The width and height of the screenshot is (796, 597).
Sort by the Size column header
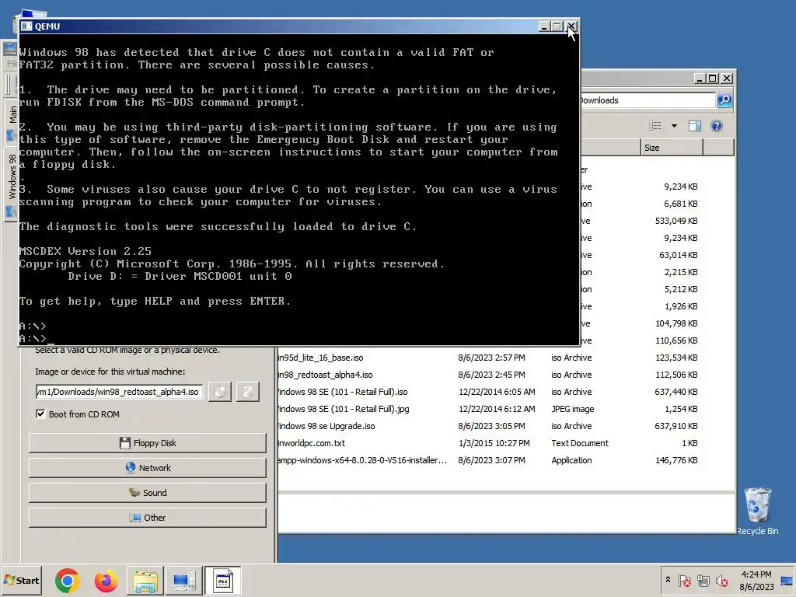[x=672, y=148]
